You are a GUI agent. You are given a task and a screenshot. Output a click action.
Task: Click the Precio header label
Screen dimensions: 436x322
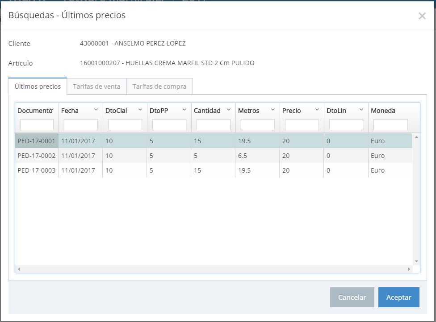(x=291, y=111)
